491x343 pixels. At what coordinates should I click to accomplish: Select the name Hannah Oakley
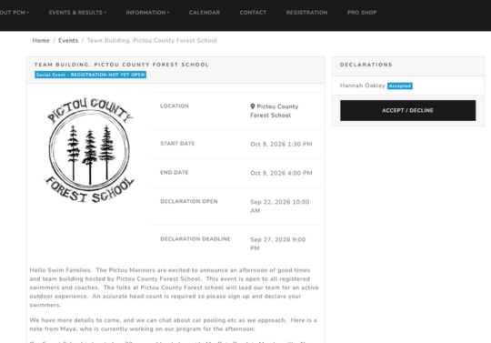(x=363, y=86)
